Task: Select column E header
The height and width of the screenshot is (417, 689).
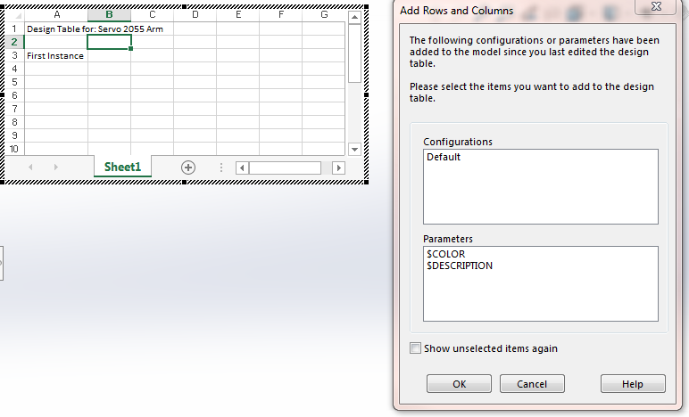Action: (x=237, y=15)
